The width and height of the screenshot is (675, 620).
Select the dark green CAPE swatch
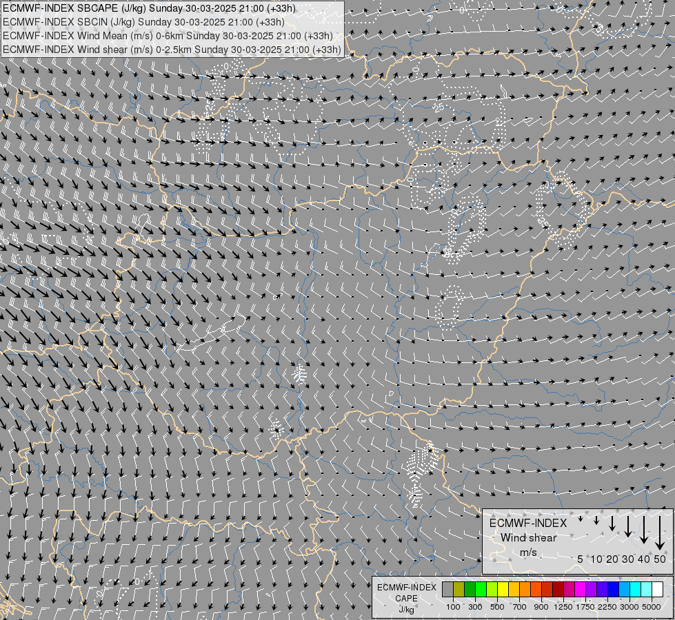click(x=470, y=590)
